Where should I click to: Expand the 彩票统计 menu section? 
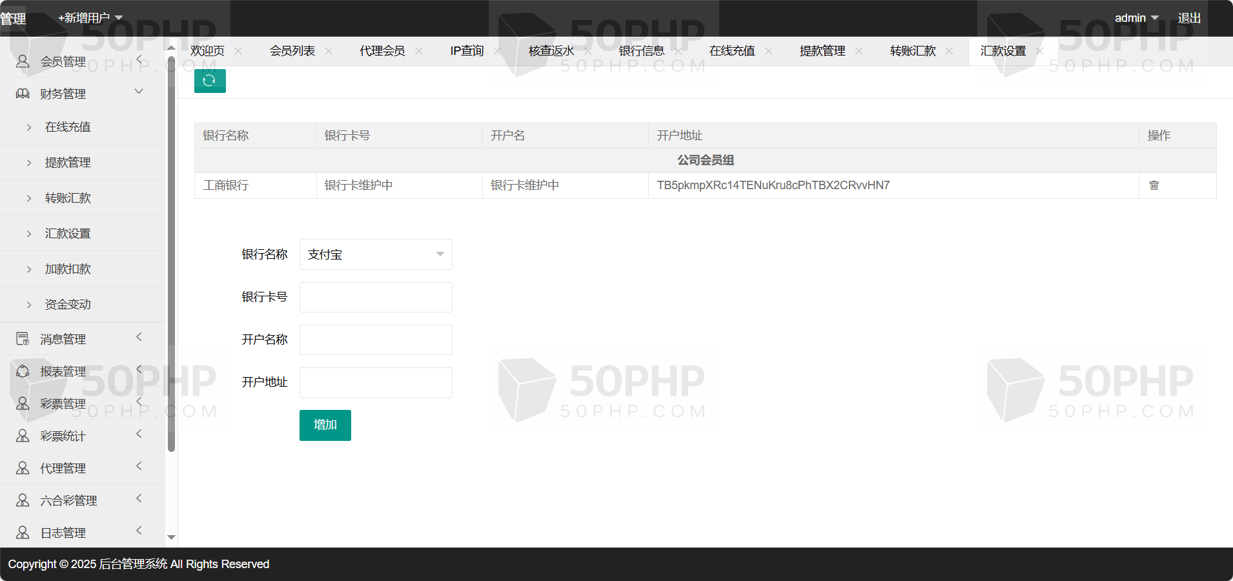click(139, 434)
